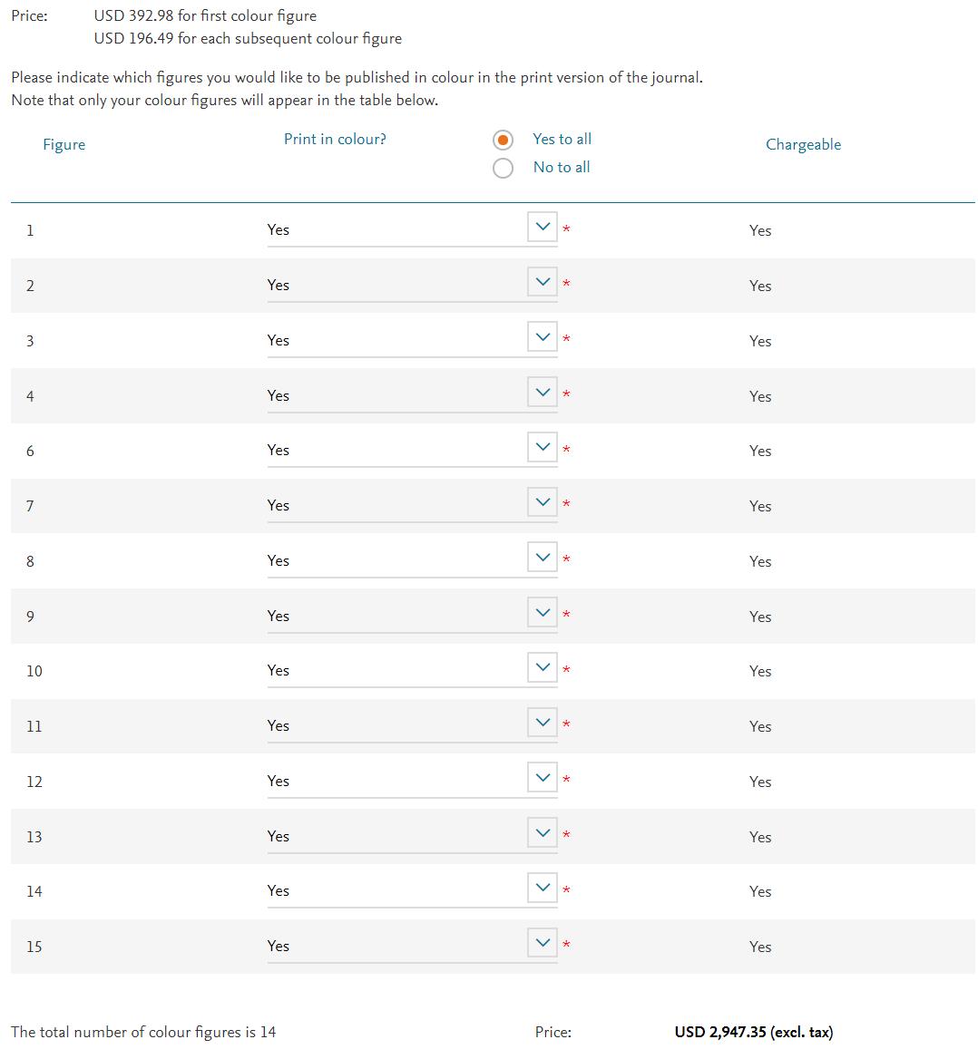The image size is (978, 1059).
Task: Click the dropdown chevron for figure 14
Action: [543, 888]
